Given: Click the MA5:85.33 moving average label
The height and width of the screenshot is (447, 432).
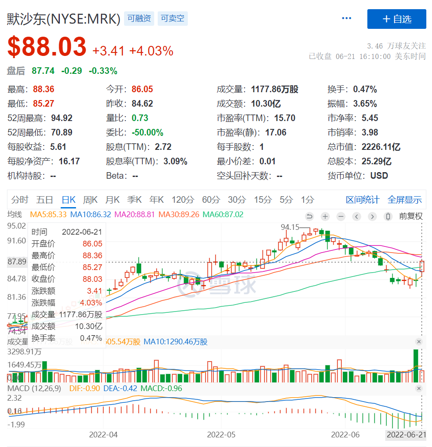Looking at the screenshot, I should 48,215.
